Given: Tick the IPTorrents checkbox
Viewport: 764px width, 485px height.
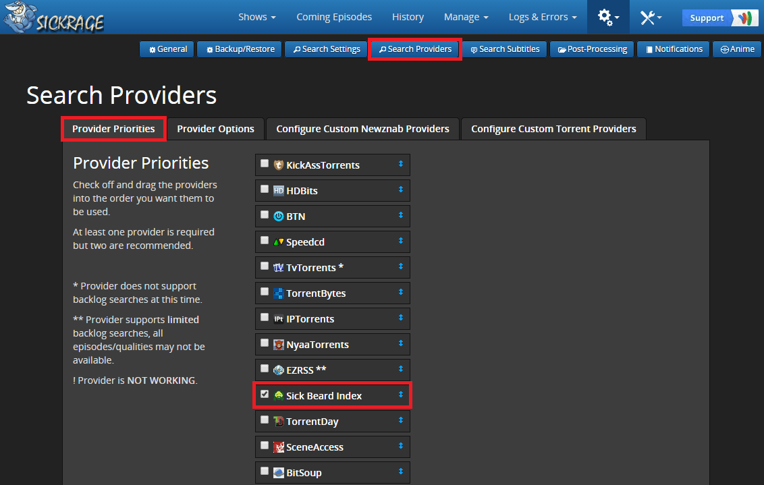Looking at the screenshot, I should tap(265, 317).
